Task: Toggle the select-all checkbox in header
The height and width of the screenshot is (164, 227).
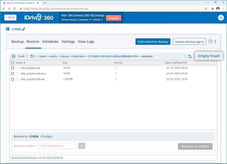Action: pos(12,63)
